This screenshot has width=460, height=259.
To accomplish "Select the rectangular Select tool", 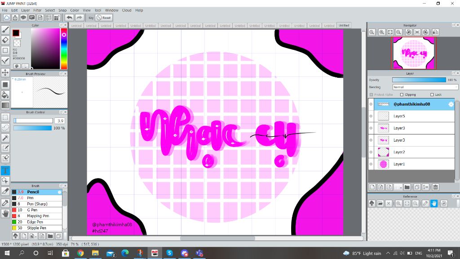I will pyautogui.click(x=5, y=117).
